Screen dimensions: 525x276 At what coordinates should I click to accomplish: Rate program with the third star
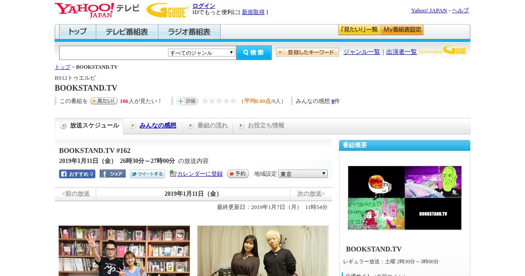pos(219,101)
